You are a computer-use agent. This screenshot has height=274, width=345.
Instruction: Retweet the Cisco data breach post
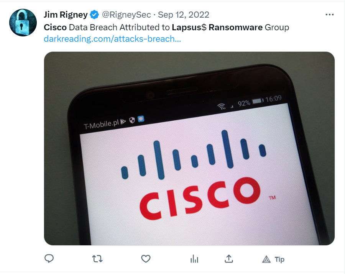click(x=97, y=259)
